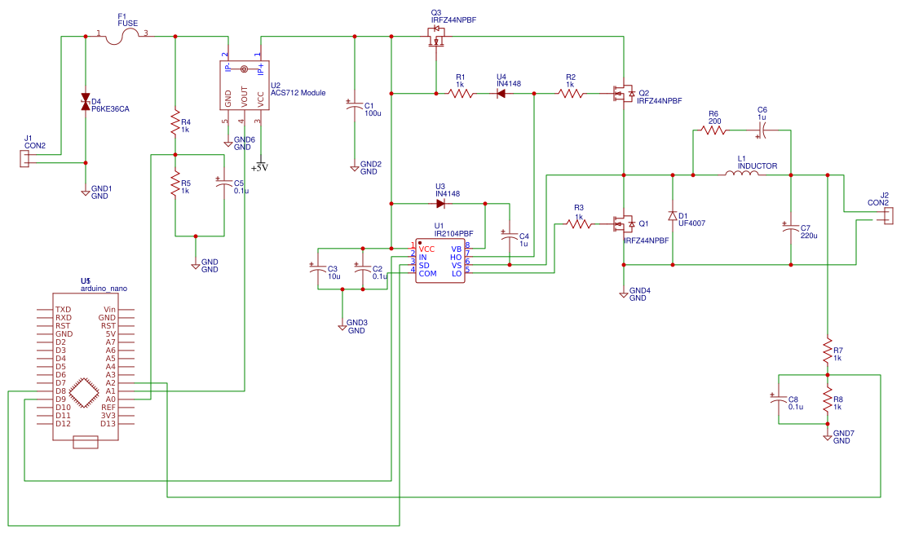Select the C7 220u capacitor
Screen dimensions: 901x534
[791, 231]
